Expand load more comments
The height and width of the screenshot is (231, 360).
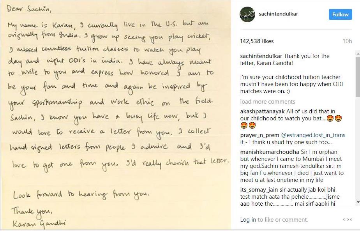pyautogui.click(x=267, y=102)
